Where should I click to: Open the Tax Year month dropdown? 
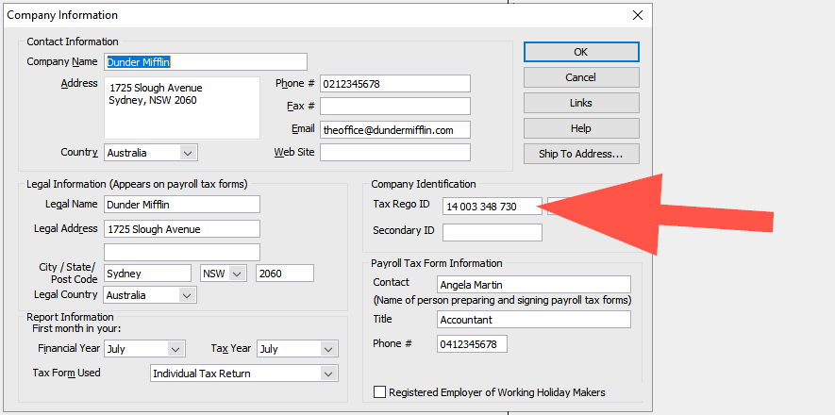[297, 349]
